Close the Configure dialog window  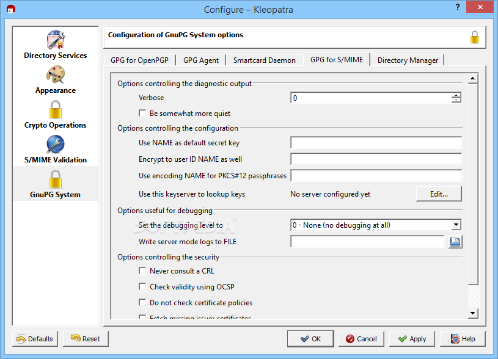[480, 7]
